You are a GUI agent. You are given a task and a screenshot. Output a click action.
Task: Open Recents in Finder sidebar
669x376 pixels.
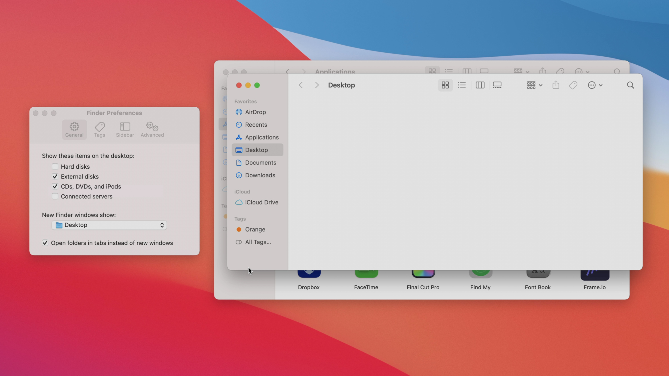click(256, 124)
